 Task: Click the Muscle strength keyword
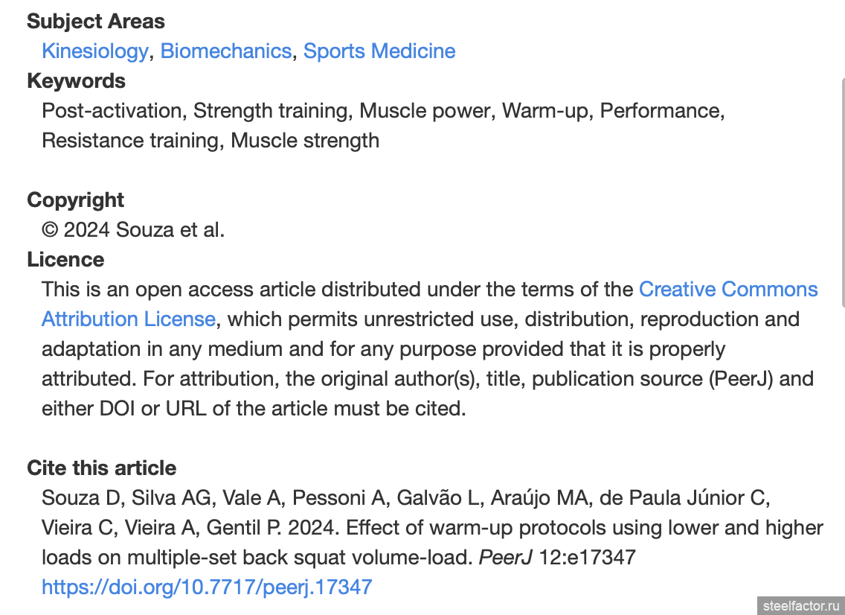tap(305, 140)
